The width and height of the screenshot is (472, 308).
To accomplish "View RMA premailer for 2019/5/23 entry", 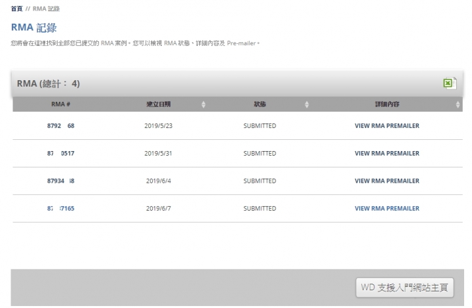I will 387,126.
